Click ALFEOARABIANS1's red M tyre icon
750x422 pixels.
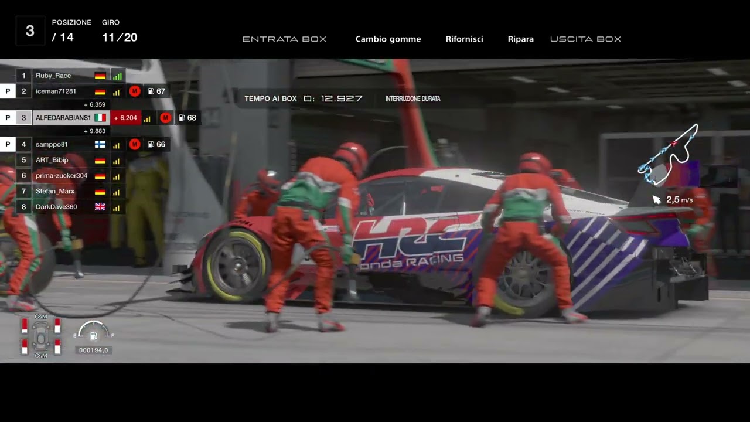point(166,118)
